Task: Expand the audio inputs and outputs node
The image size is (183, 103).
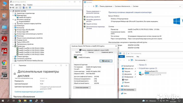Action: click(13, 13)
